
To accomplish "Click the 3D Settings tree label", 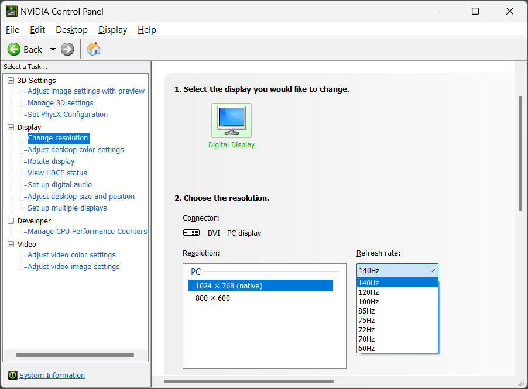I will (37, 80).
